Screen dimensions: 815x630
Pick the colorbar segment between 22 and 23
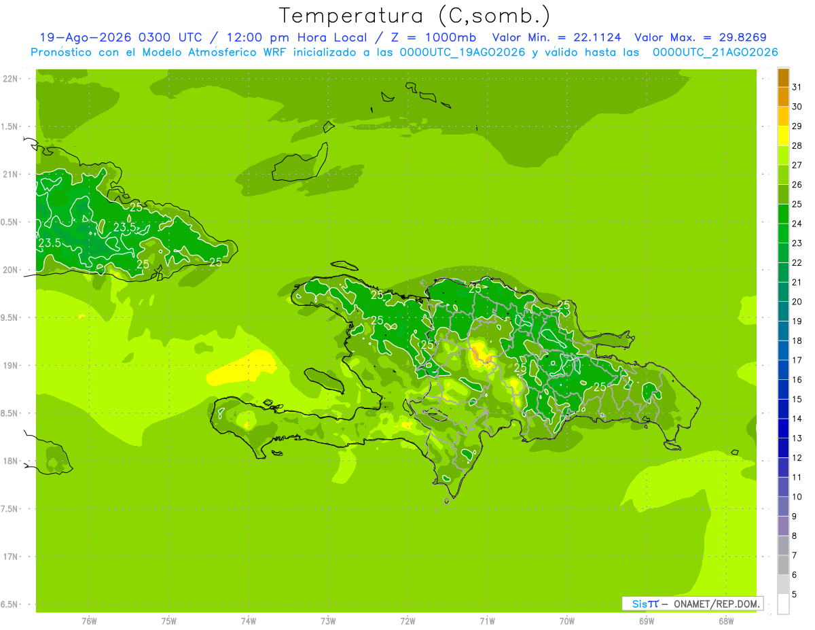click(783, 253)
